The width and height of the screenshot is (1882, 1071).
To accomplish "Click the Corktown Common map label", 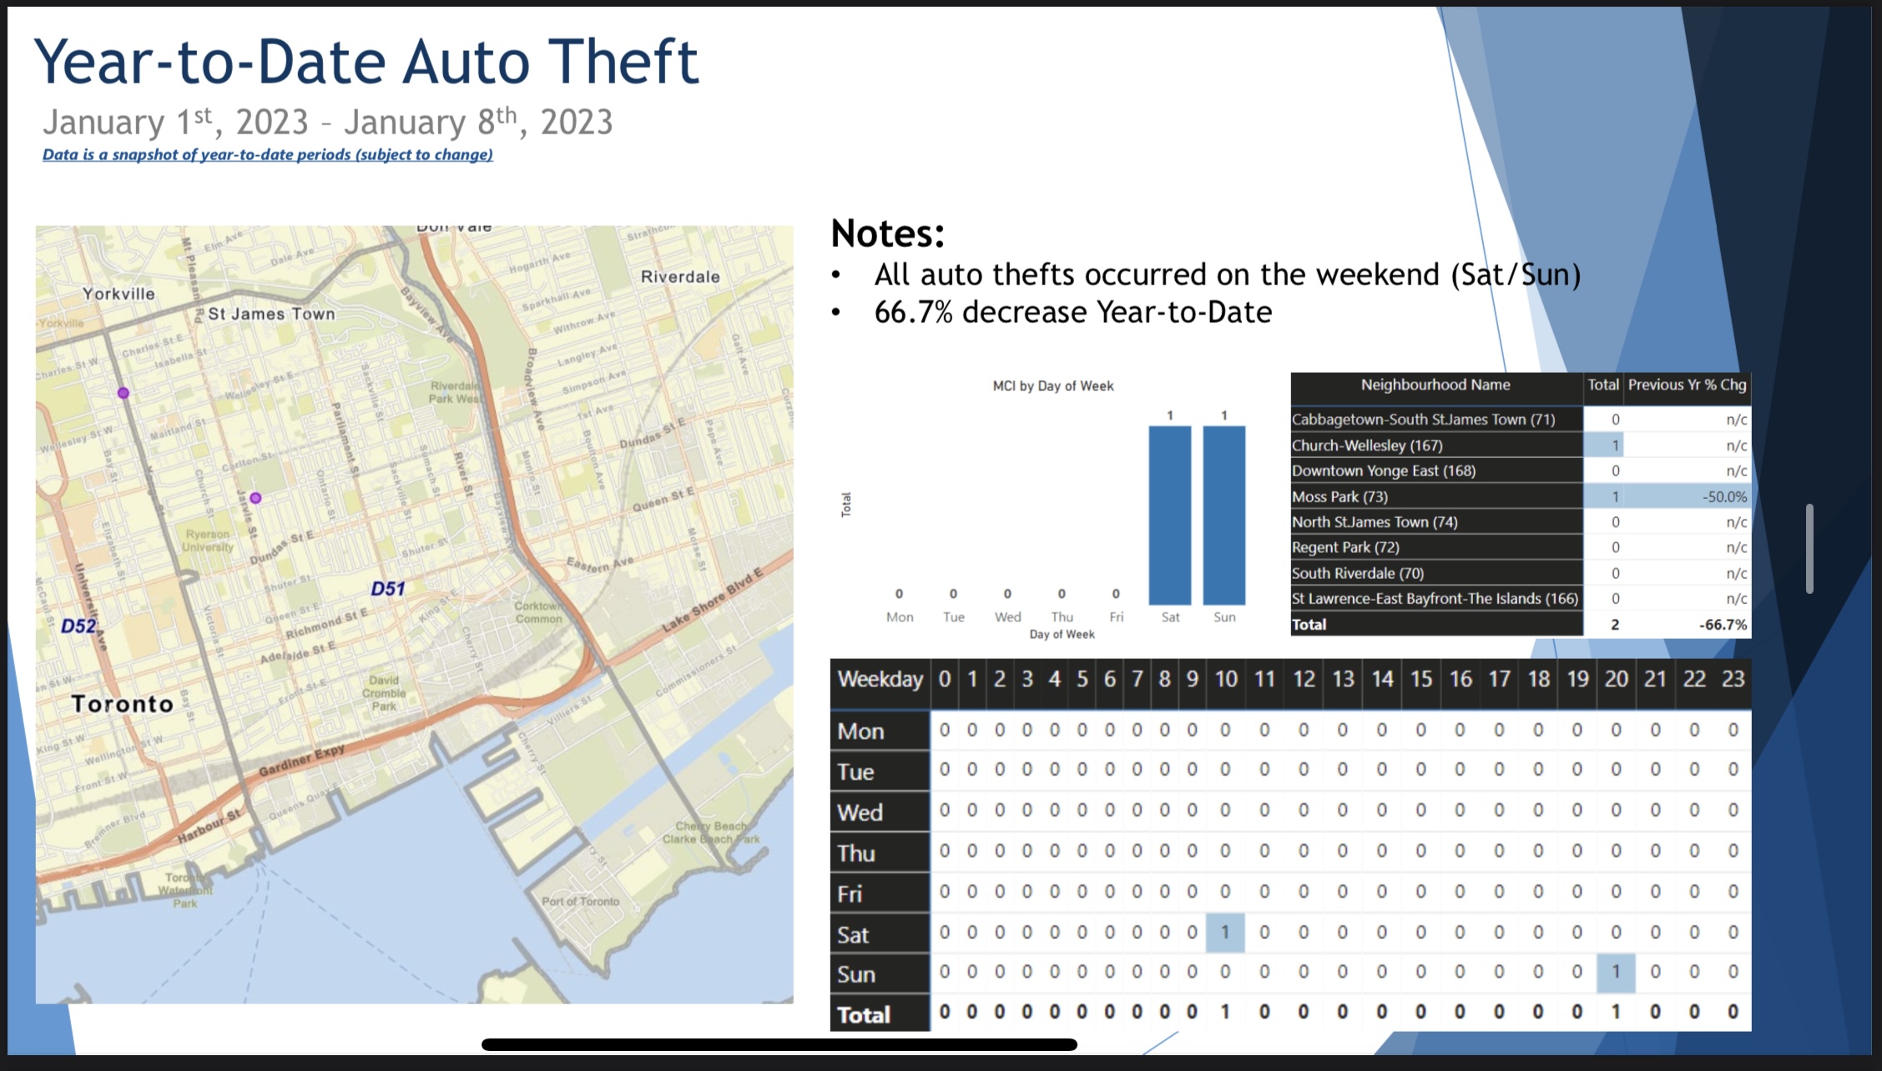I will (x=538, y=612).
